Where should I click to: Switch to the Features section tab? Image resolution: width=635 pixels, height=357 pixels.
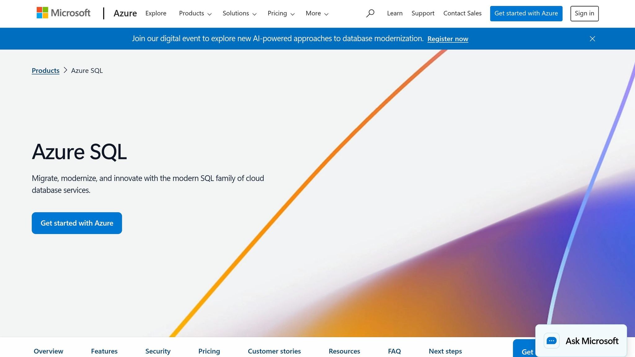pos(104,351)
